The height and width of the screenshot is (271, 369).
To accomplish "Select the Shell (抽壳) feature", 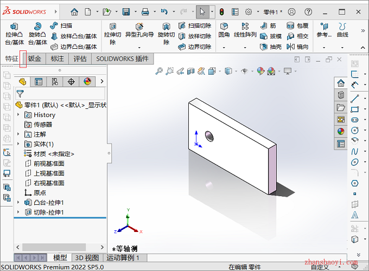I will [271, 47].
